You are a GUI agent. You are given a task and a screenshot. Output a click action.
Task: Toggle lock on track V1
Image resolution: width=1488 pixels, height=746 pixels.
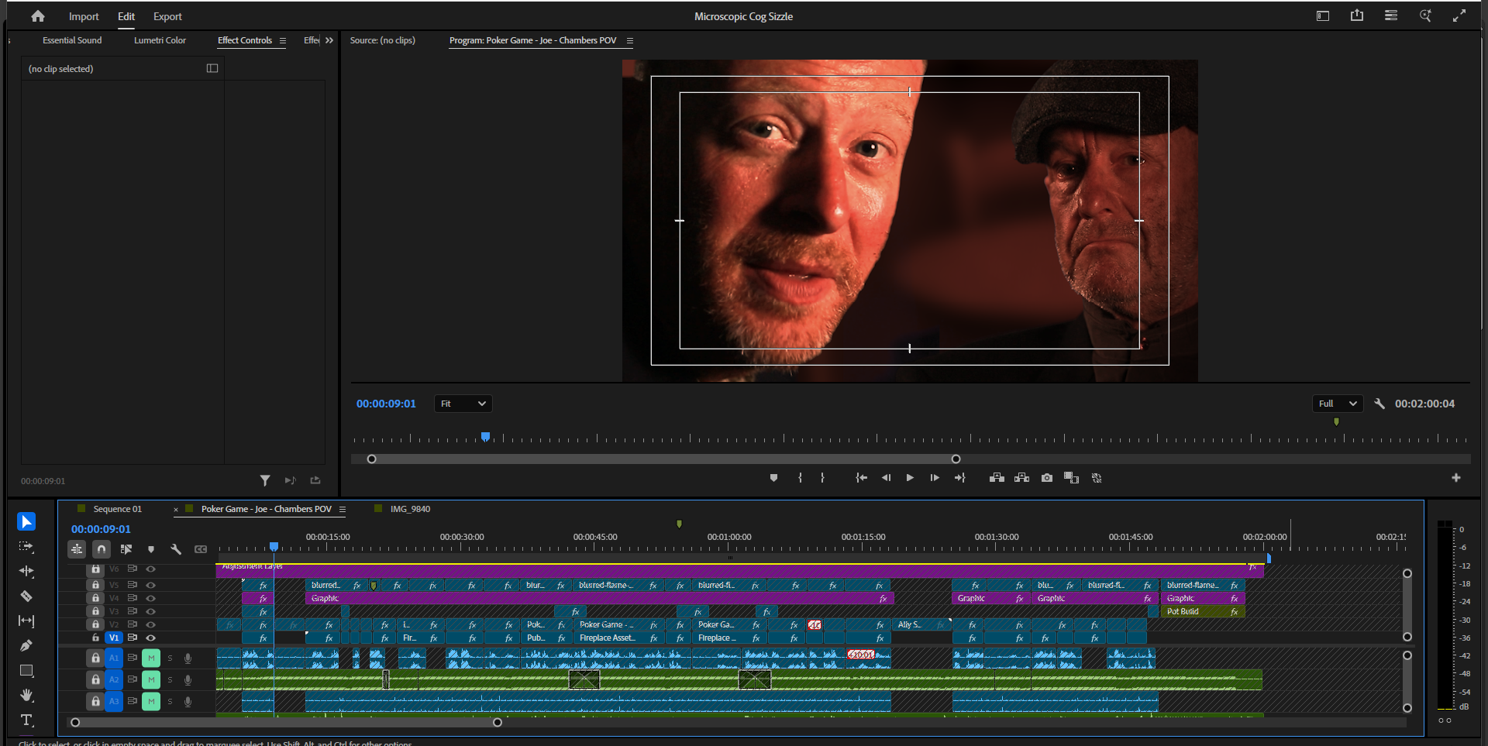point(95,638)
